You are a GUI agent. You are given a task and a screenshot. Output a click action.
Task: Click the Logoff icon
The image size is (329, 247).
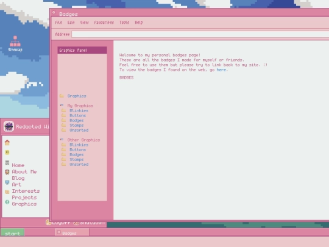[48, 223]
